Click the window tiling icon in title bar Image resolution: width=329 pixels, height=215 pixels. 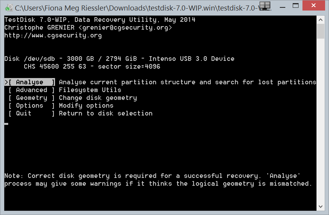[265, 5]
